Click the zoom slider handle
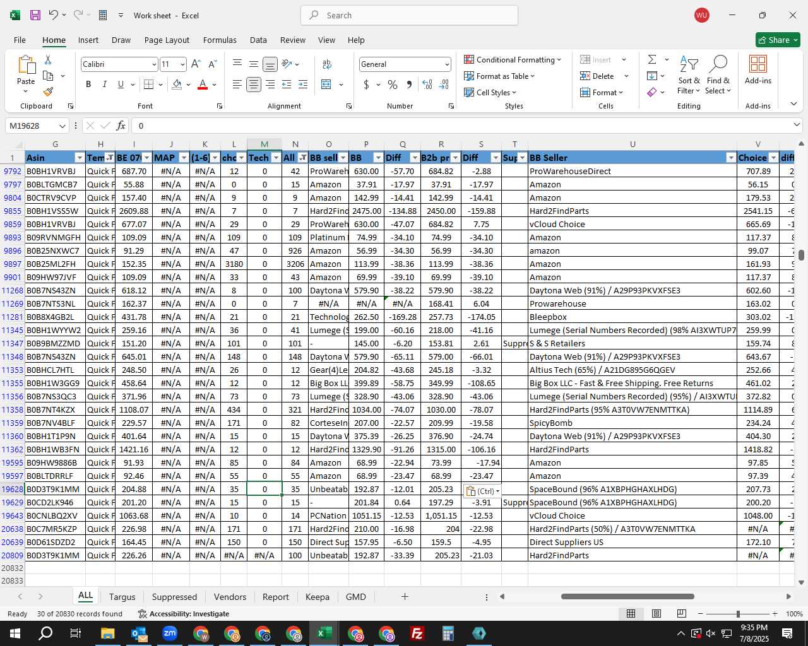The height and width of the screenshot is (646, 808). click(738, 614)
